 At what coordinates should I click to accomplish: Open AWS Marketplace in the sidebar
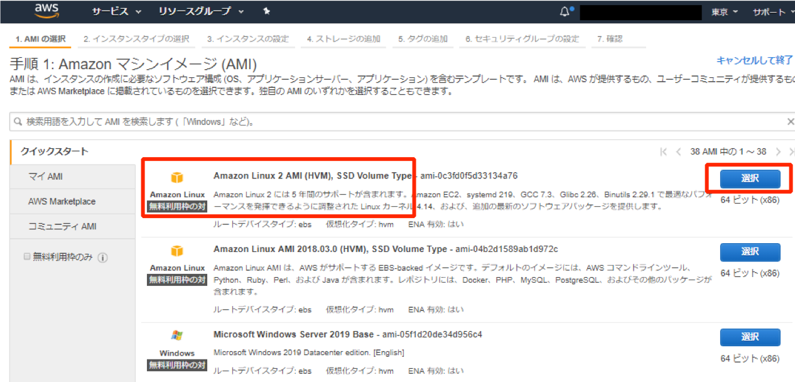tap(73, 202)
